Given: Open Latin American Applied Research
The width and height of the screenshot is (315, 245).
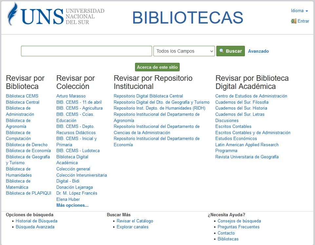Looking at the screenshot, I should [x=247, y=145].
